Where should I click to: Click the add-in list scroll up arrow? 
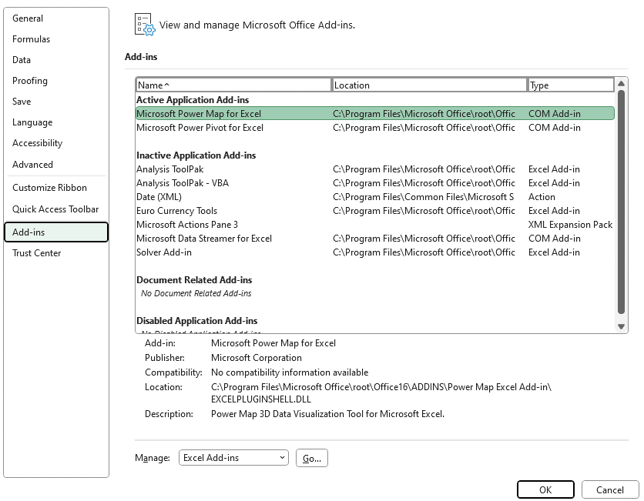[621, 84]
